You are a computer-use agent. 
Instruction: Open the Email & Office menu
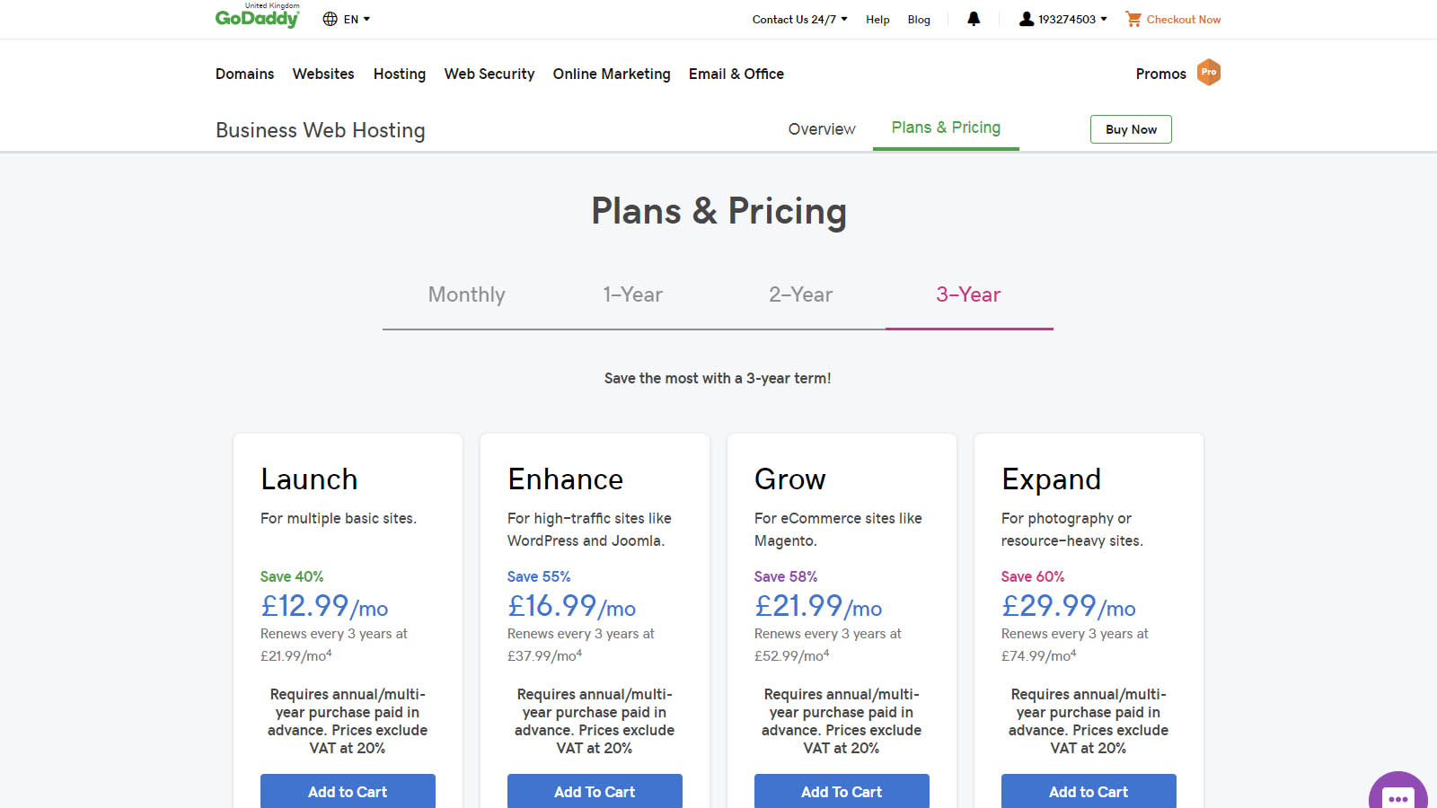pyautogui.click(x=736, y=74)
